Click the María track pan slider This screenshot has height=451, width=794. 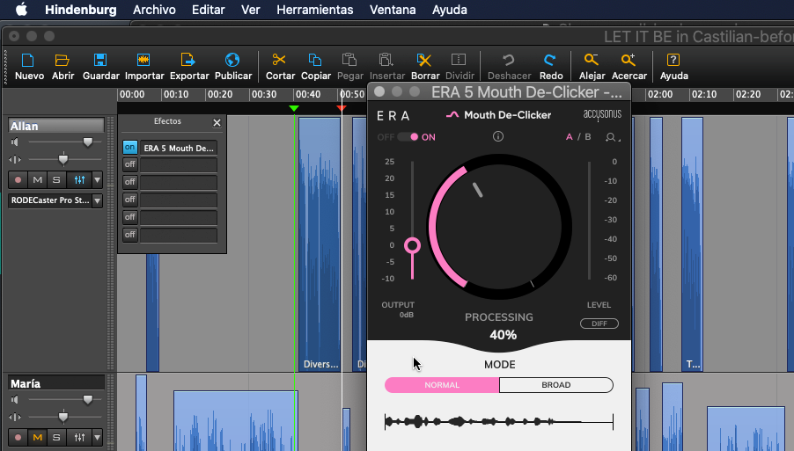point(62,417)
